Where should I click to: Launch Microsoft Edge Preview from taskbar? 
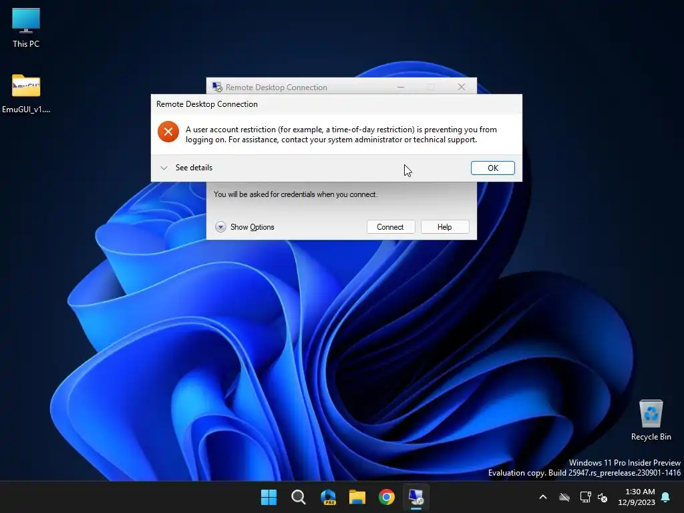coord(328,497)
